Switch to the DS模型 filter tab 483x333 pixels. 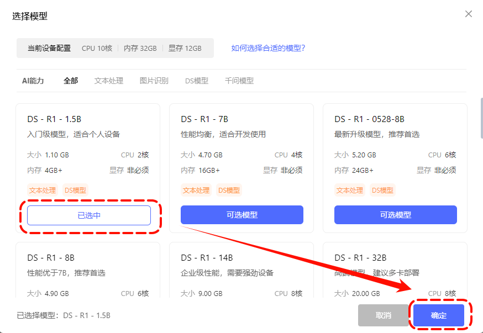pyautogui.click(x=197, y=81)
